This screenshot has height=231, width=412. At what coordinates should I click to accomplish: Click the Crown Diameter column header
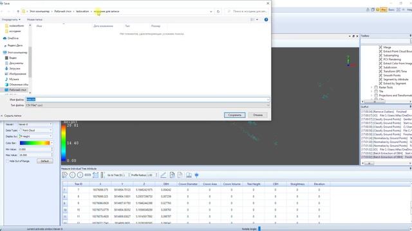tap(188, 184)
